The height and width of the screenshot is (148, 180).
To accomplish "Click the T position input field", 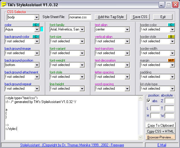I will (170, 108).
